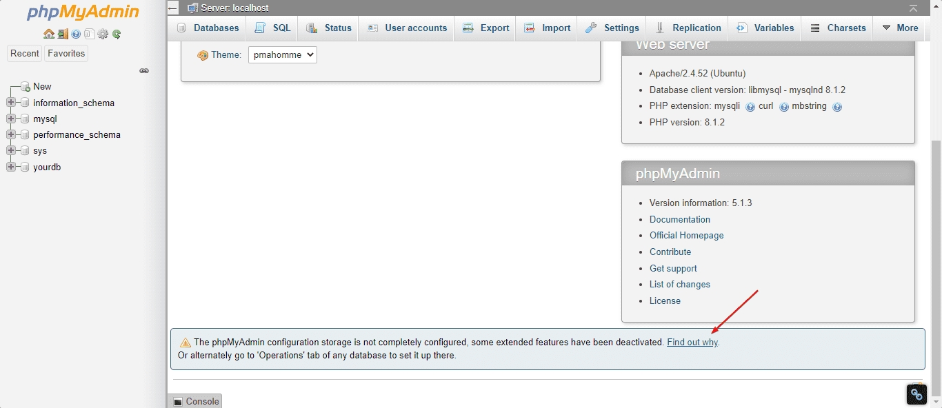
Task: Open phpMyAdmin documentation question-mark icon in sidebar
Action: click(76, 34)
